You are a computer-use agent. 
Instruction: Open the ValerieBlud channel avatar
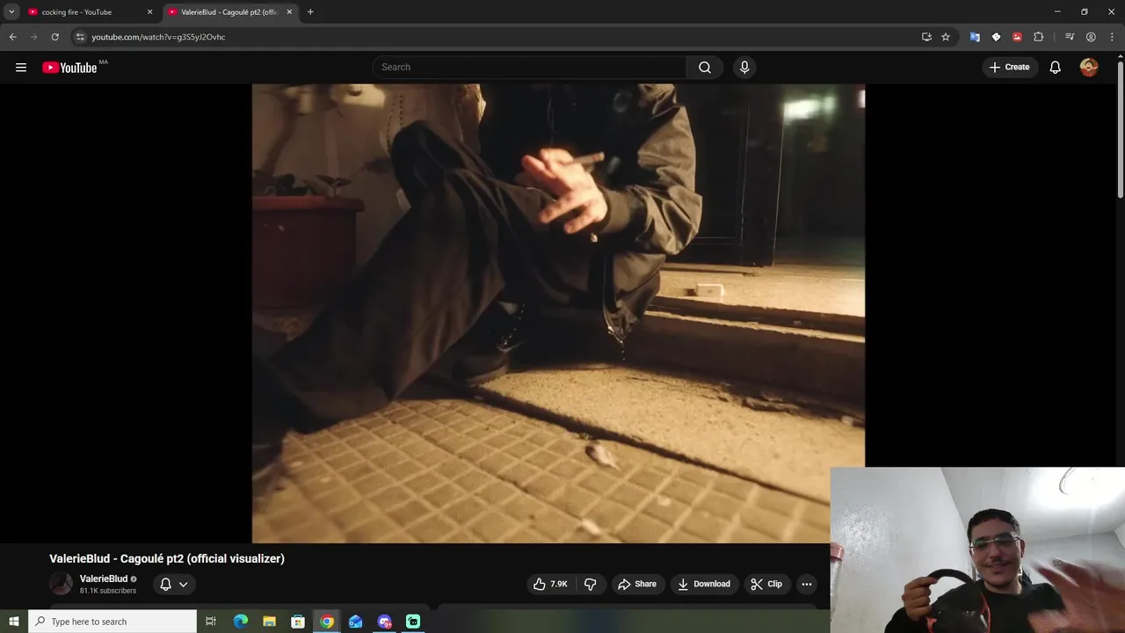(62, 584)
